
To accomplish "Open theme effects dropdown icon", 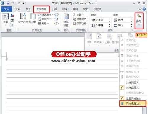I will (x=13, y=25).
